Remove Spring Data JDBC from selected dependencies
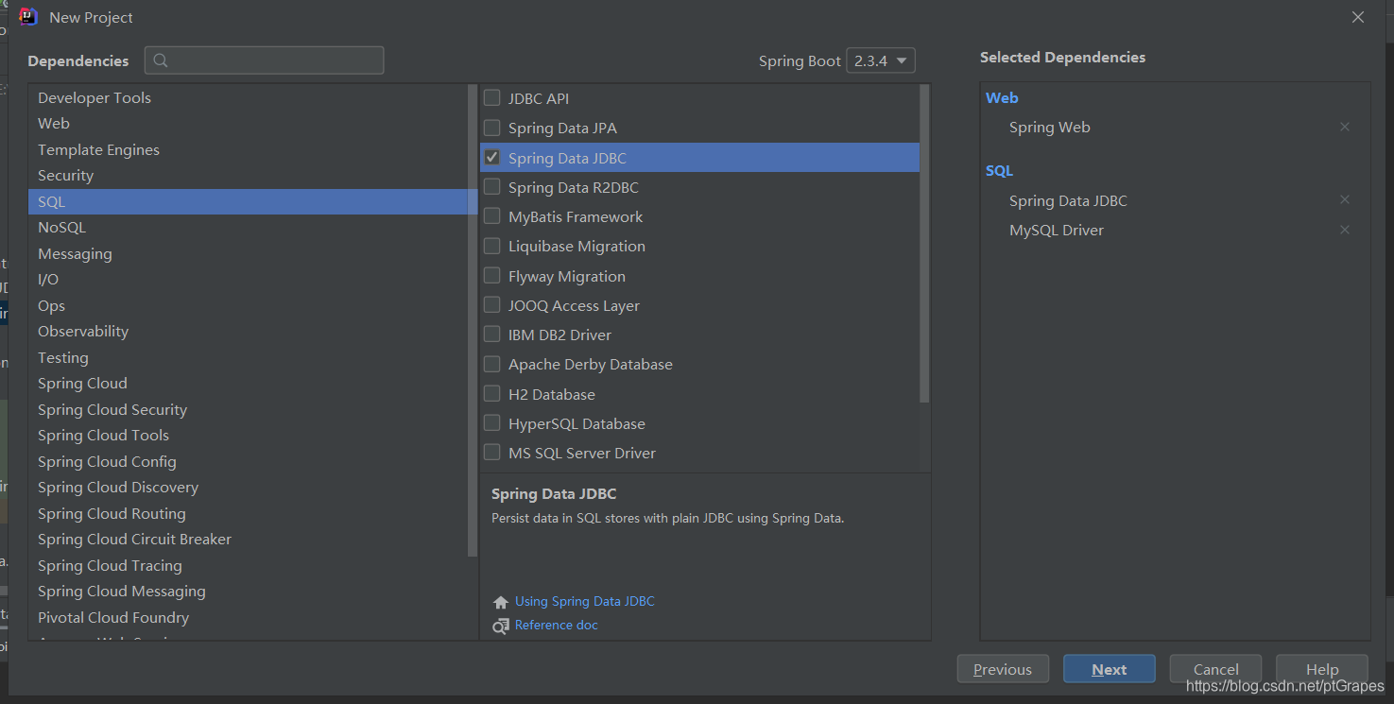This screenshot has height=704, width=1394. point(1344,200)
